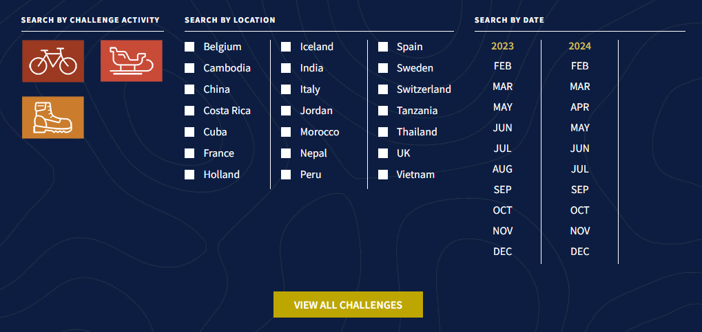Image resolution: width=702 pixels, height=332 pixels.
Task: Filter by AUG under 2023
Action: 502,169
